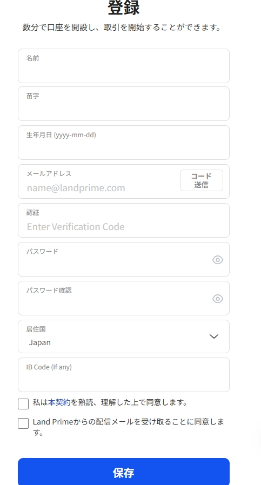Show password using the パスワード eye icon
Viewport: 261px width, 485px height.
[218, 260]
